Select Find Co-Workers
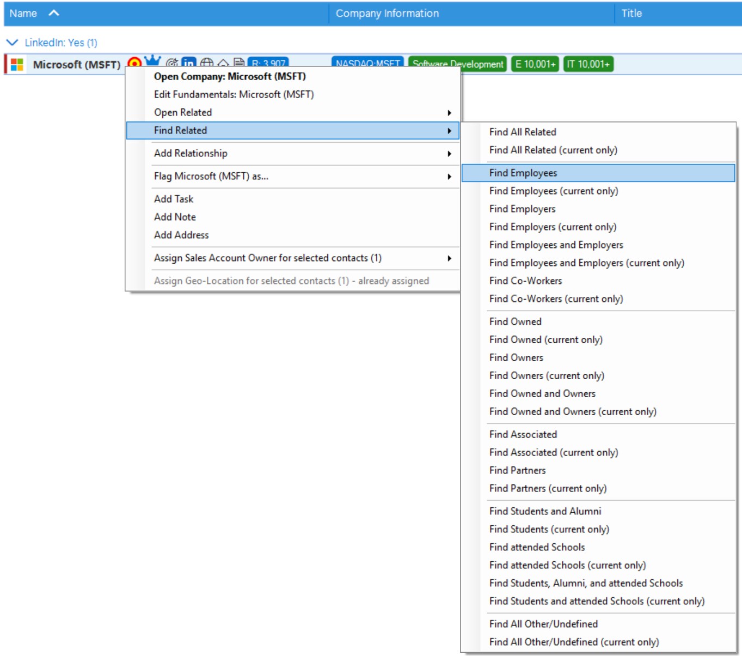Screen dimensions: 742x656 coord(598,281)
